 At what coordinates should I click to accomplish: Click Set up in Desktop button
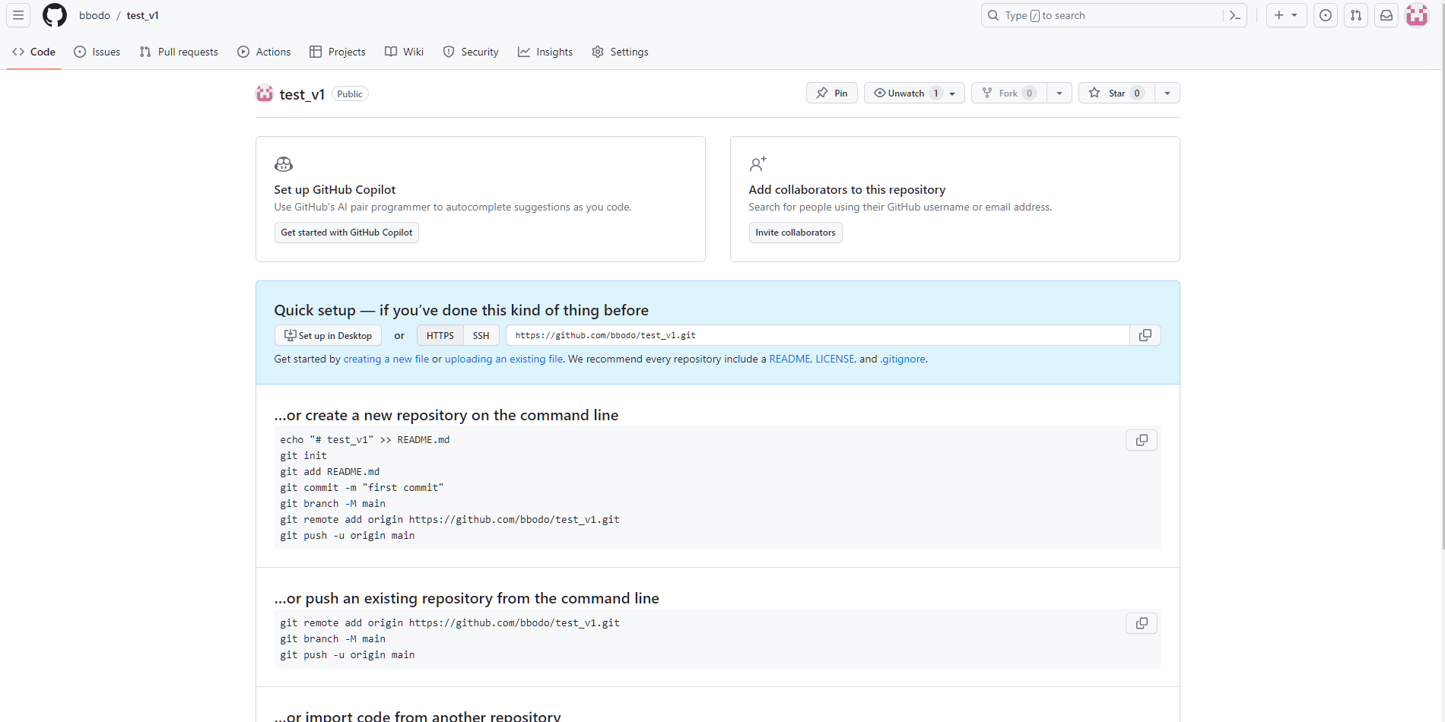[x=328, y=335]
